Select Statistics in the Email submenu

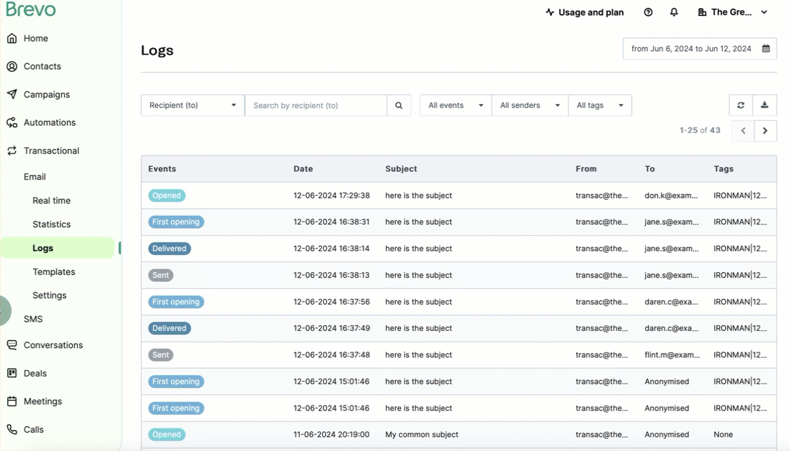coord(51,224)
